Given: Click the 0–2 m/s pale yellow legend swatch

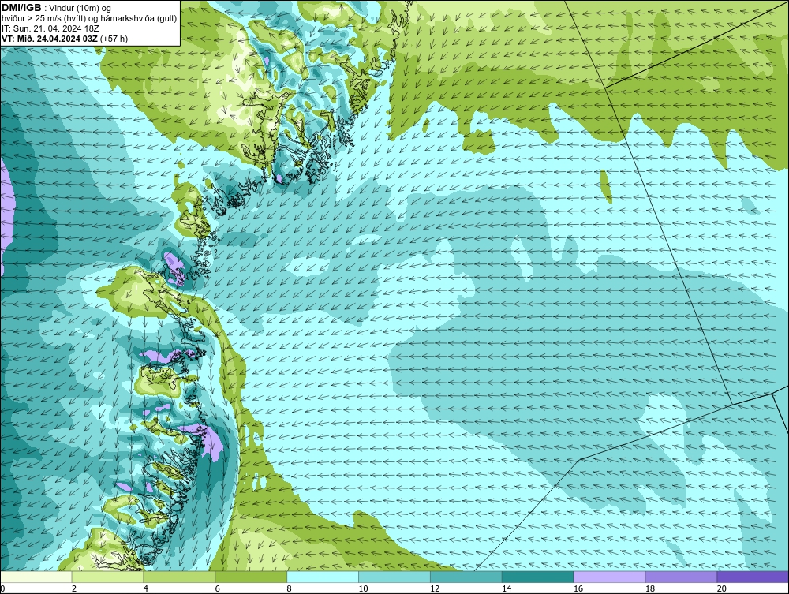Looking at the screenshot, I should click(x=36, y=577).
